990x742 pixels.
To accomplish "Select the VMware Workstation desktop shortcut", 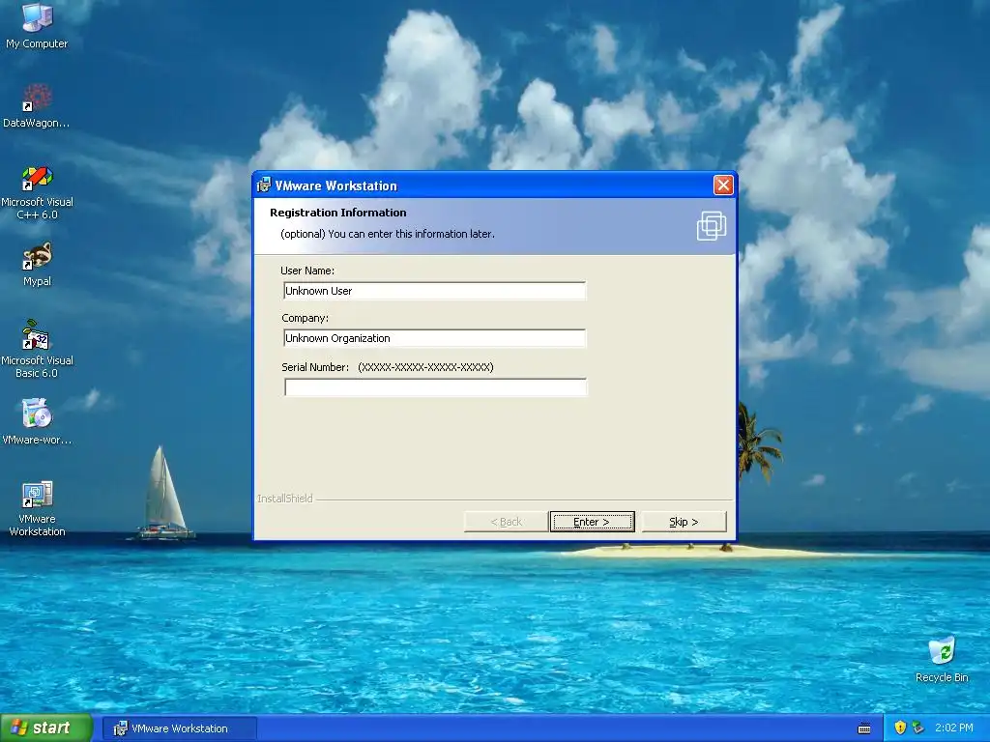I will click(x=37, y=508).
